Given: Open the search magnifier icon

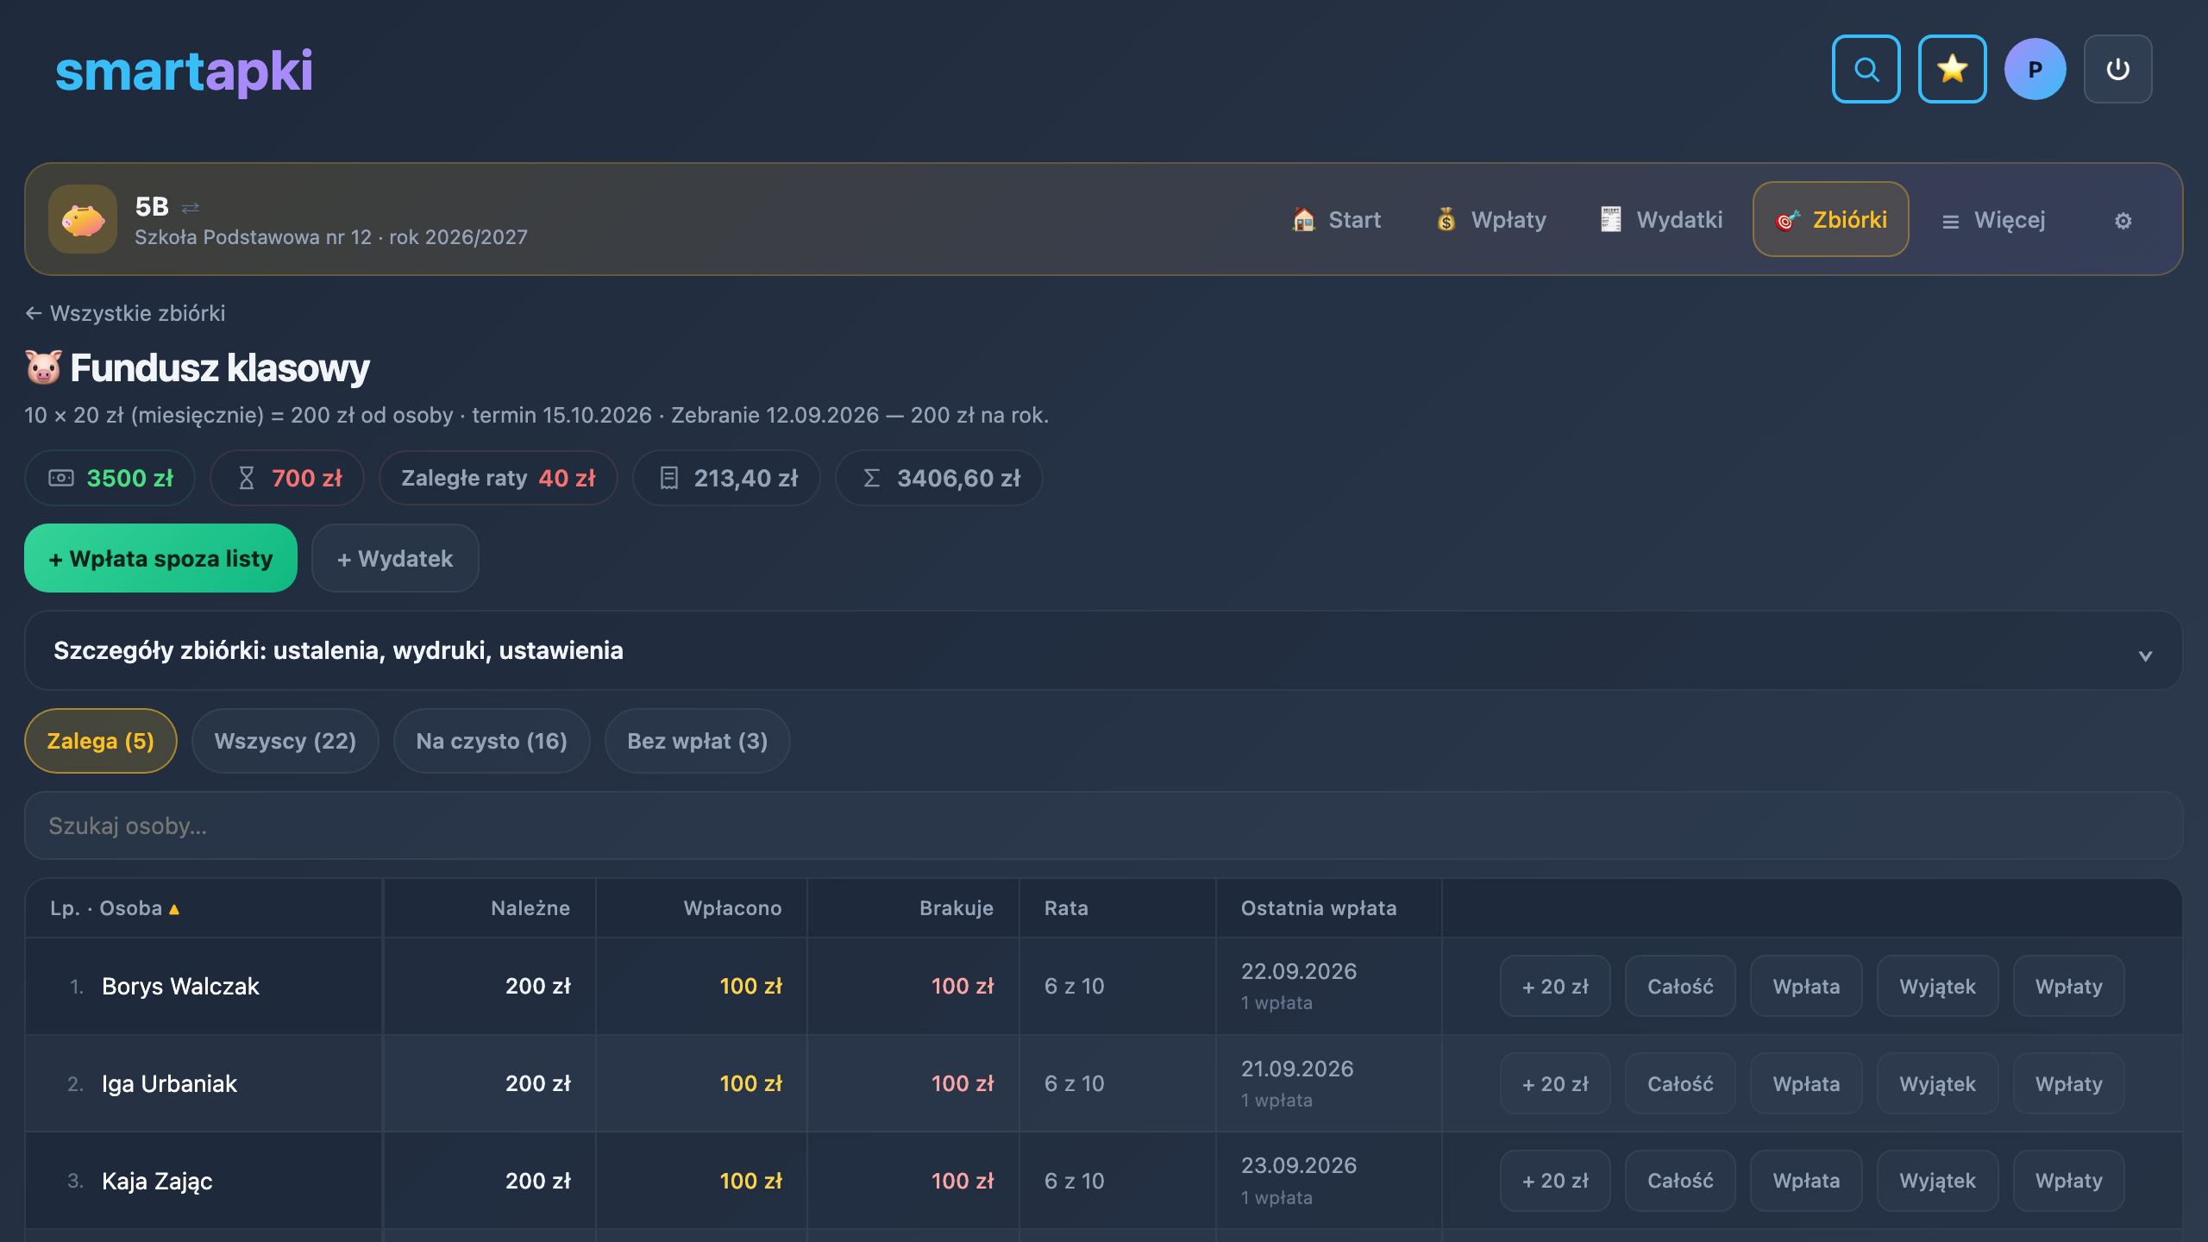Looking at the screenshot, I should point(1866,69).
